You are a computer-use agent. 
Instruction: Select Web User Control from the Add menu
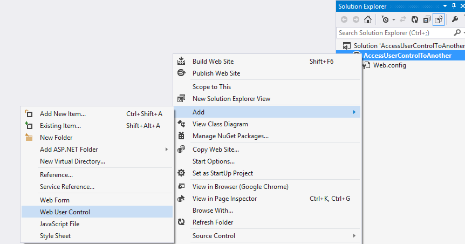65,212
